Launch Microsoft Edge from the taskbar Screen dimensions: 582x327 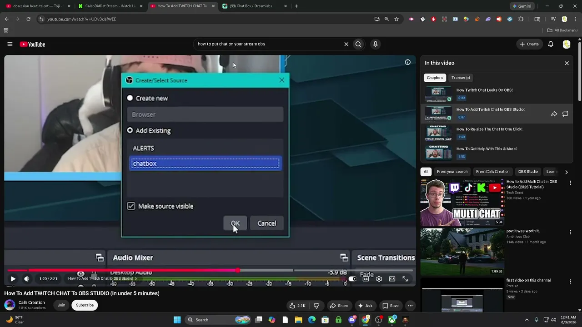(x=312, y=320)
